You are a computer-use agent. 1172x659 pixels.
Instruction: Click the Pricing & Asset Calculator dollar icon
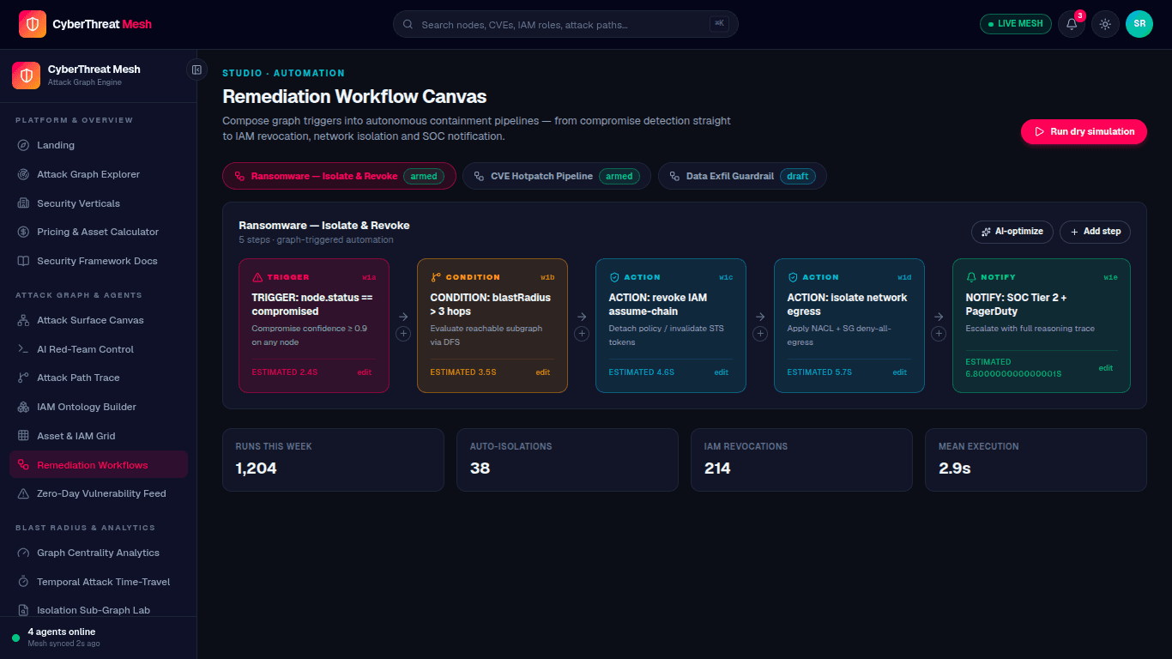23,232
